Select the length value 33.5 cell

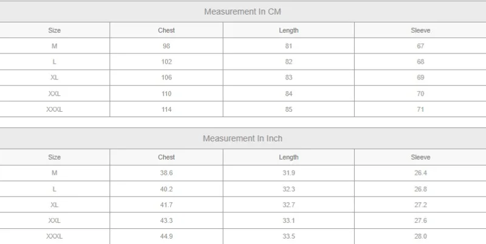coord(289,236)
